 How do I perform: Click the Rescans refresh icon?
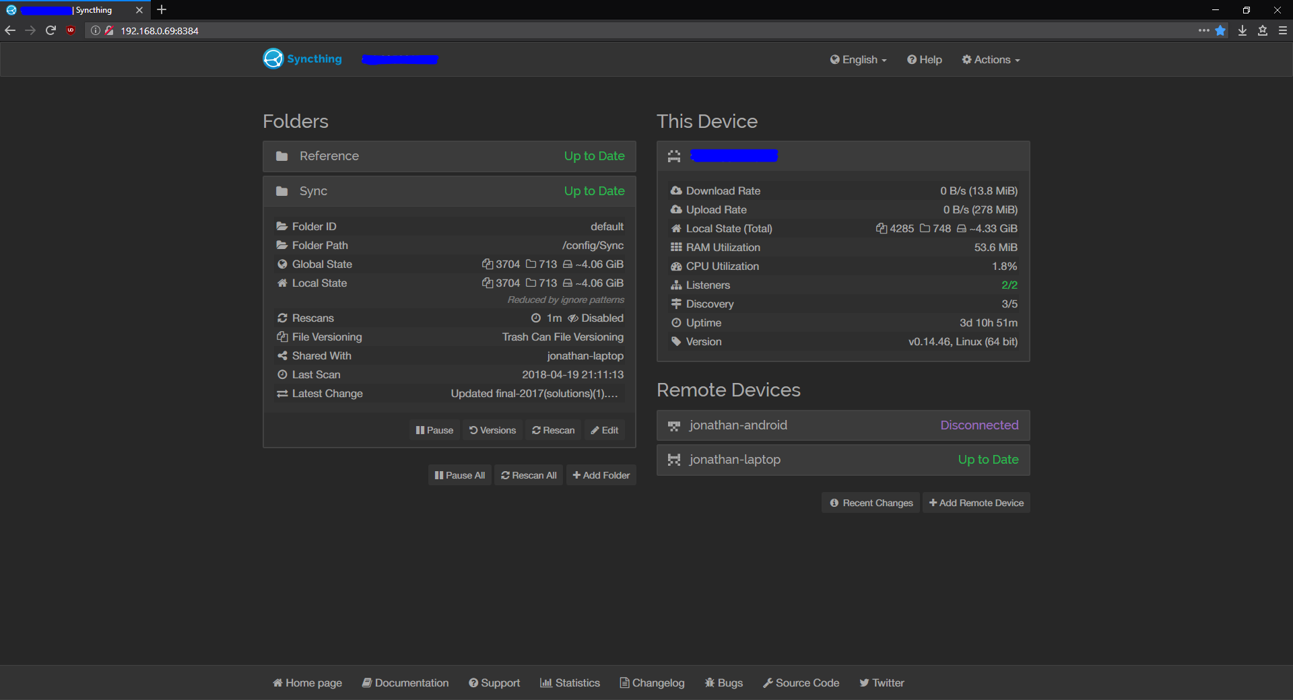click(282, 318)
